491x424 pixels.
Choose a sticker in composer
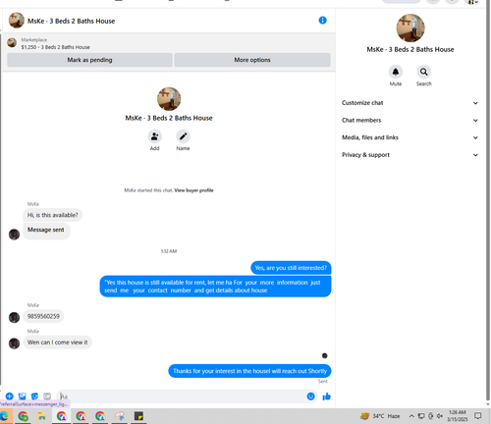[x=34, y=397]
